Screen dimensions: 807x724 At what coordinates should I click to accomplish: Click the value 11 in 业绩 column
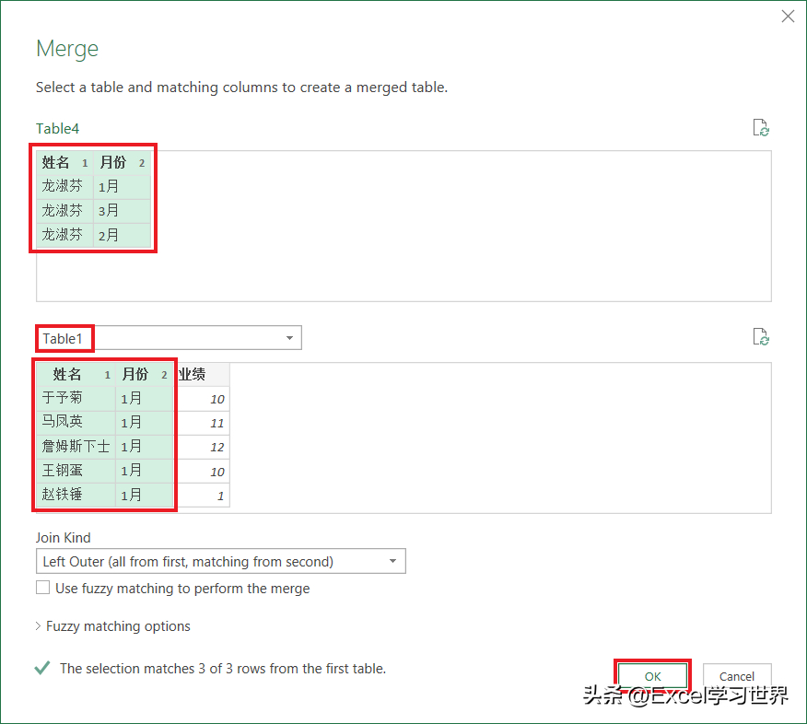[x=204, y=423]
